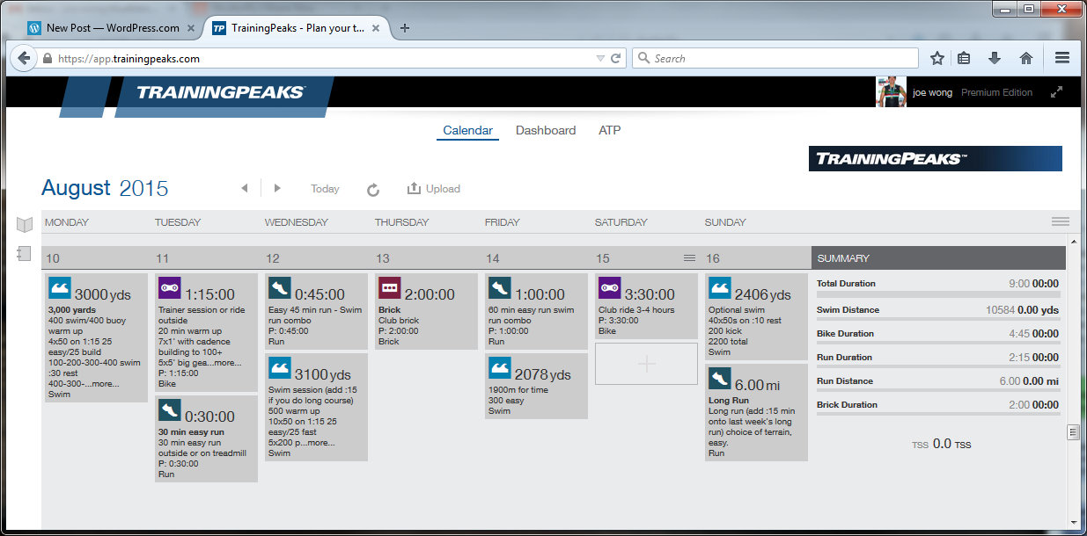Image resolution: width=1087 pixels, height=536 pixels.
Task: Jump to Today in the calendar
Action: (325, 189)
